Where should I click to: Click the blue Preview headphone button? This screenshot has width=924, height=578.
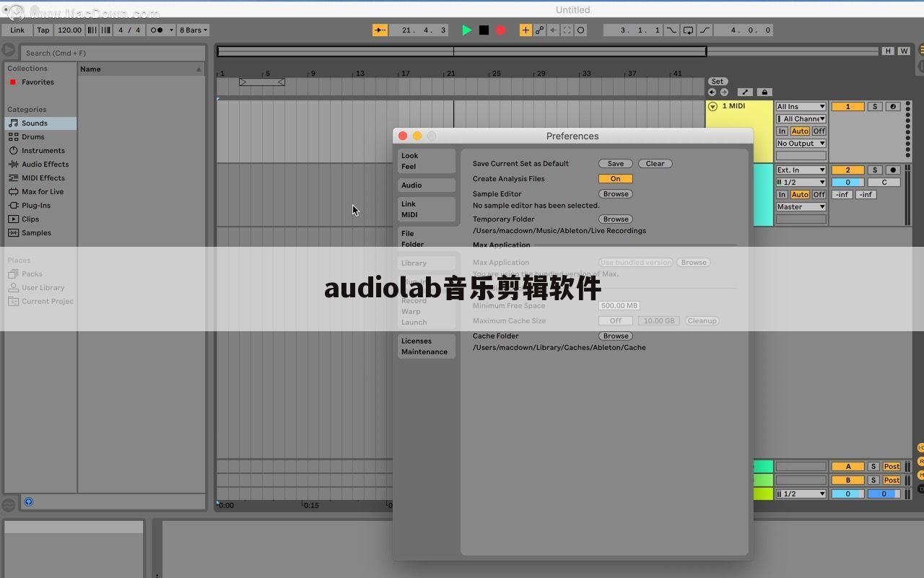(29, 502)
